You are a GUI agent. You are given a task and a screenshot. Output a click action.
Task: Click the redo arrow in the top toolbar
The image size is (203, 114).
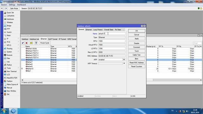(x=6, y=9)
